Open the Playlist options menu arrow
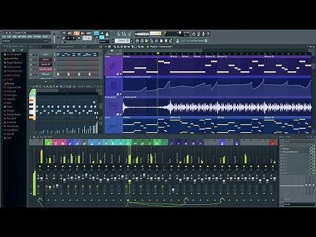316x237 pixels. (x=106, y=47)
